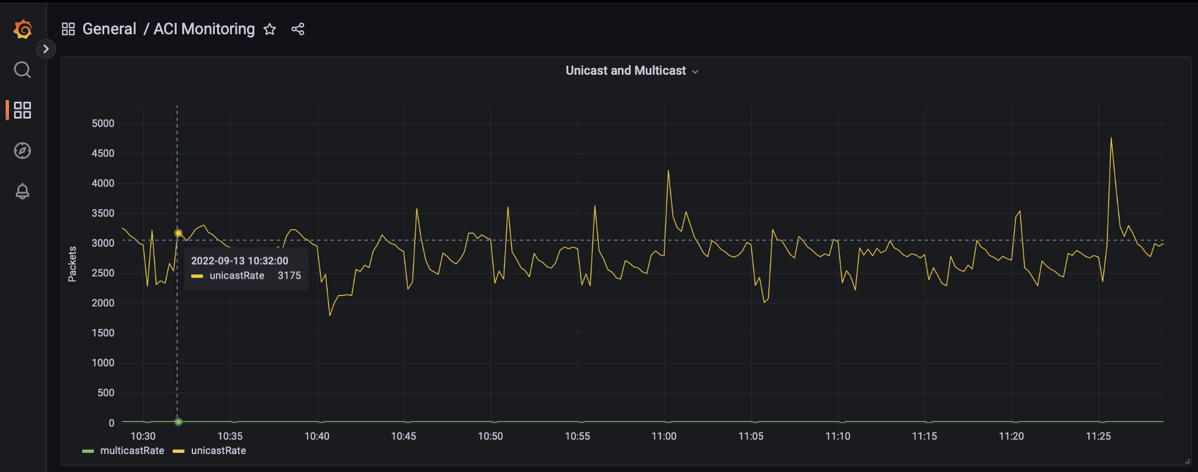This screenshot has height=472, width=1198.
Task: Change the multicastRate green series color
Action: tap(88, 451)
